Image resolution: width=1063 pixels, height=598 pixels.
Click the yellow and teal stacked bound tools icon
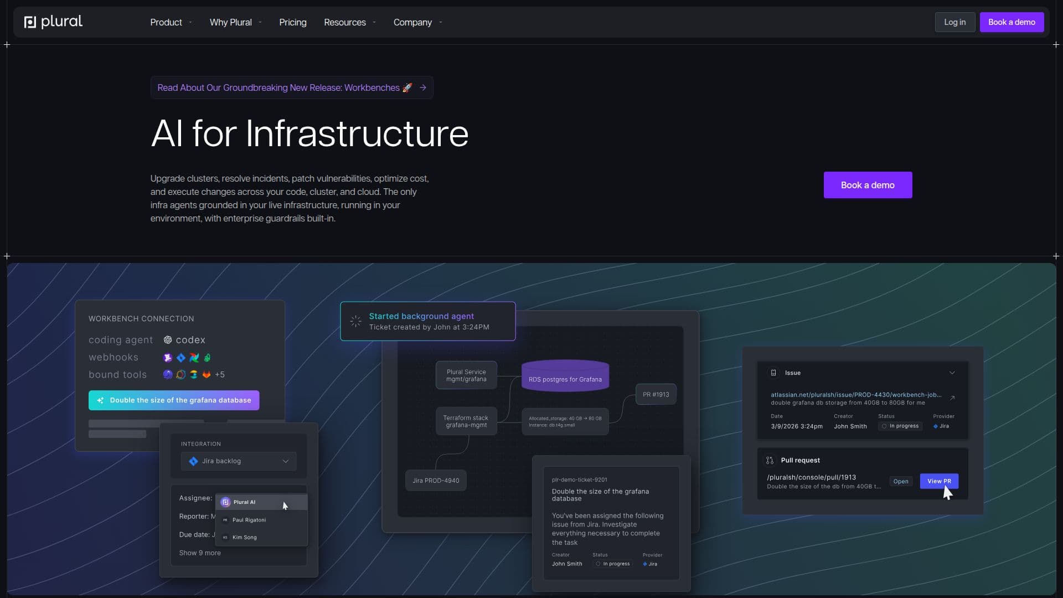[194, 375]
